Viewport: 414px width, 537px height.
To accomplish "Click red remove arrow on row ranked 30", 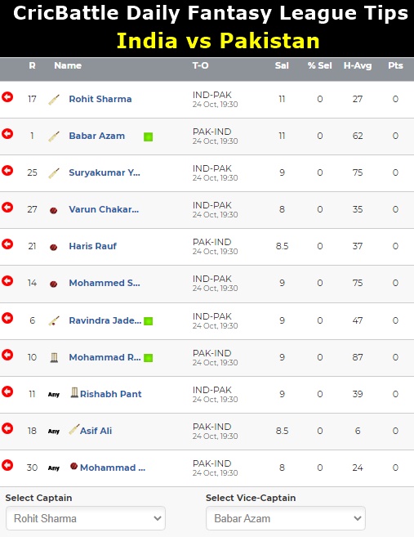I will (x=7, y=465).
